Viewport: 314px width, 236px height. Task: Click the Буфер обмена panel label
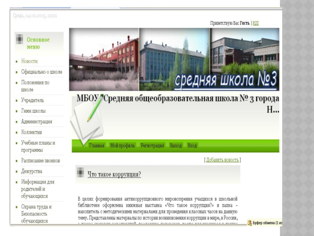267,223
